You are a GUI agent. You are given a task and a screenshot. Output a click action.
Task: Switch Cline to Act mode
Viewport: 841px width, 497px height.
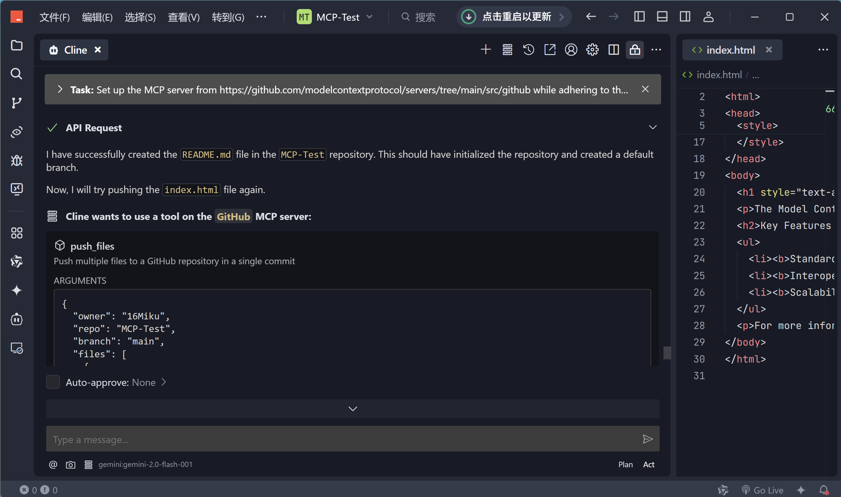[x=648, y=465]
